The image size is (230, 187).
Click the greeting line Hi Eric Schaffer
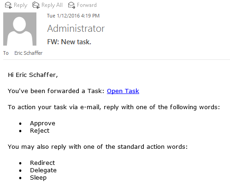[x=33, y=75]
